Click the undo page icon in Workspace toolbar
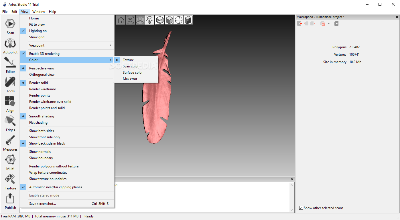 306,23
